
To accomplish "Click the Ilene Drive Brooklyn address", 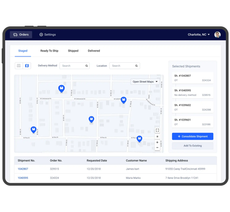I will click(x=182, y=178).
